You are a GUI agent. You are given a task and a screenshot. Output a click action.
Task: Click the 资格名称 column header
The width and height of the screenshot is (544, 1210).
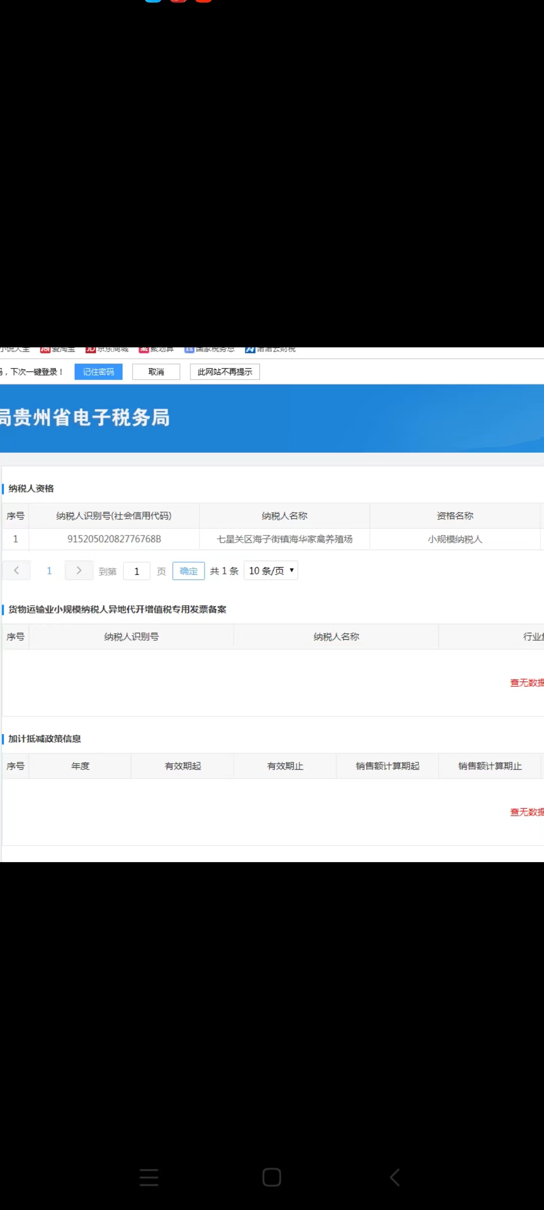[x=455, y=516]
